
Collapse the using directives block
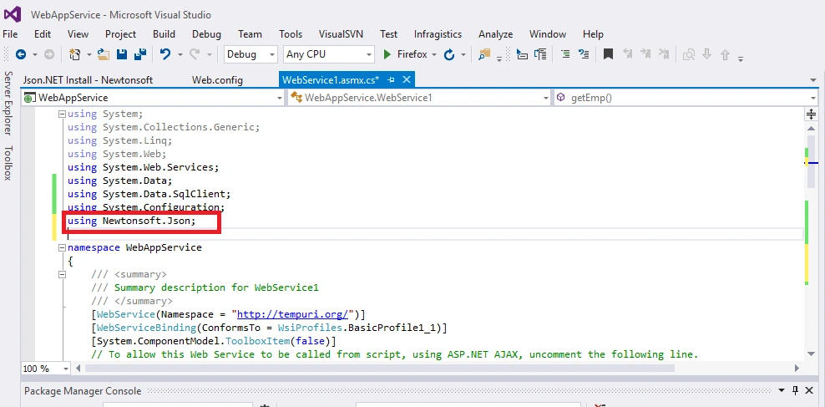(62, 114)
